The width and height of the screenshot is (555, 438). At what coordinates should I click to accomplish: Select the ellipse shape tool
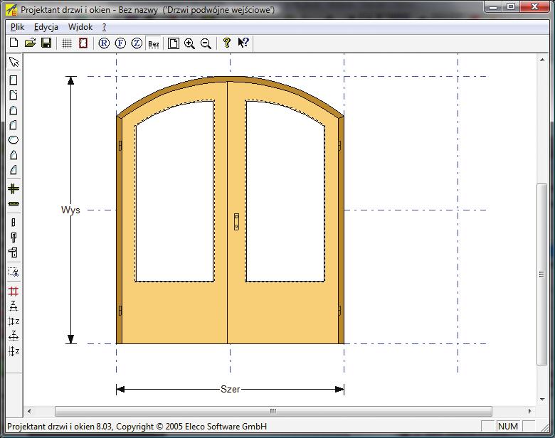coord(14,140)
